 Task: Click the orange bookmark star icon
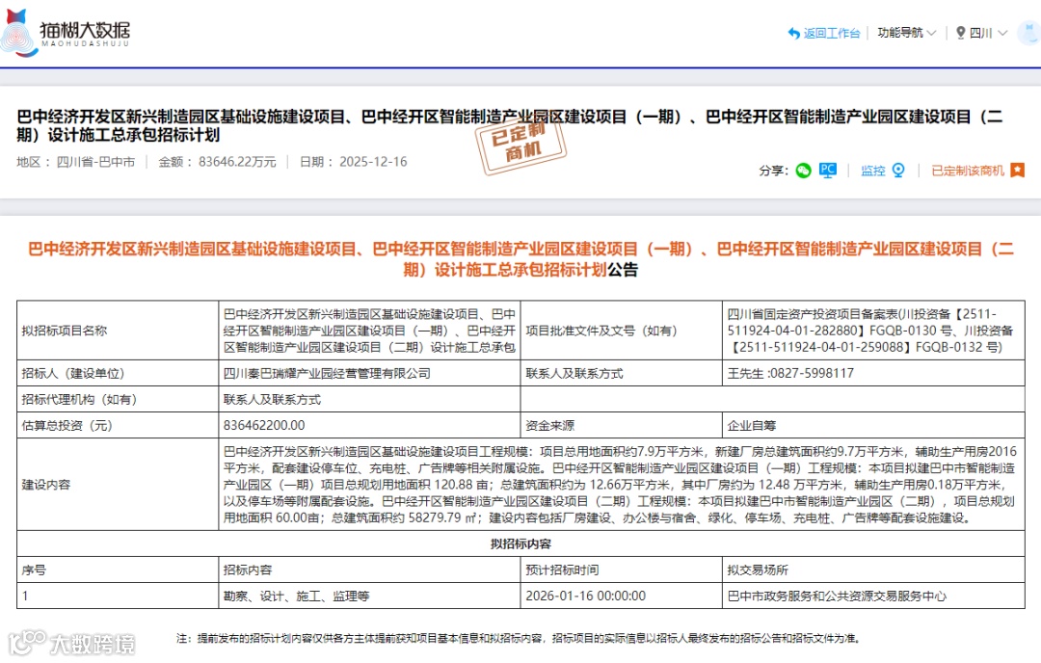pos(1018,171)
